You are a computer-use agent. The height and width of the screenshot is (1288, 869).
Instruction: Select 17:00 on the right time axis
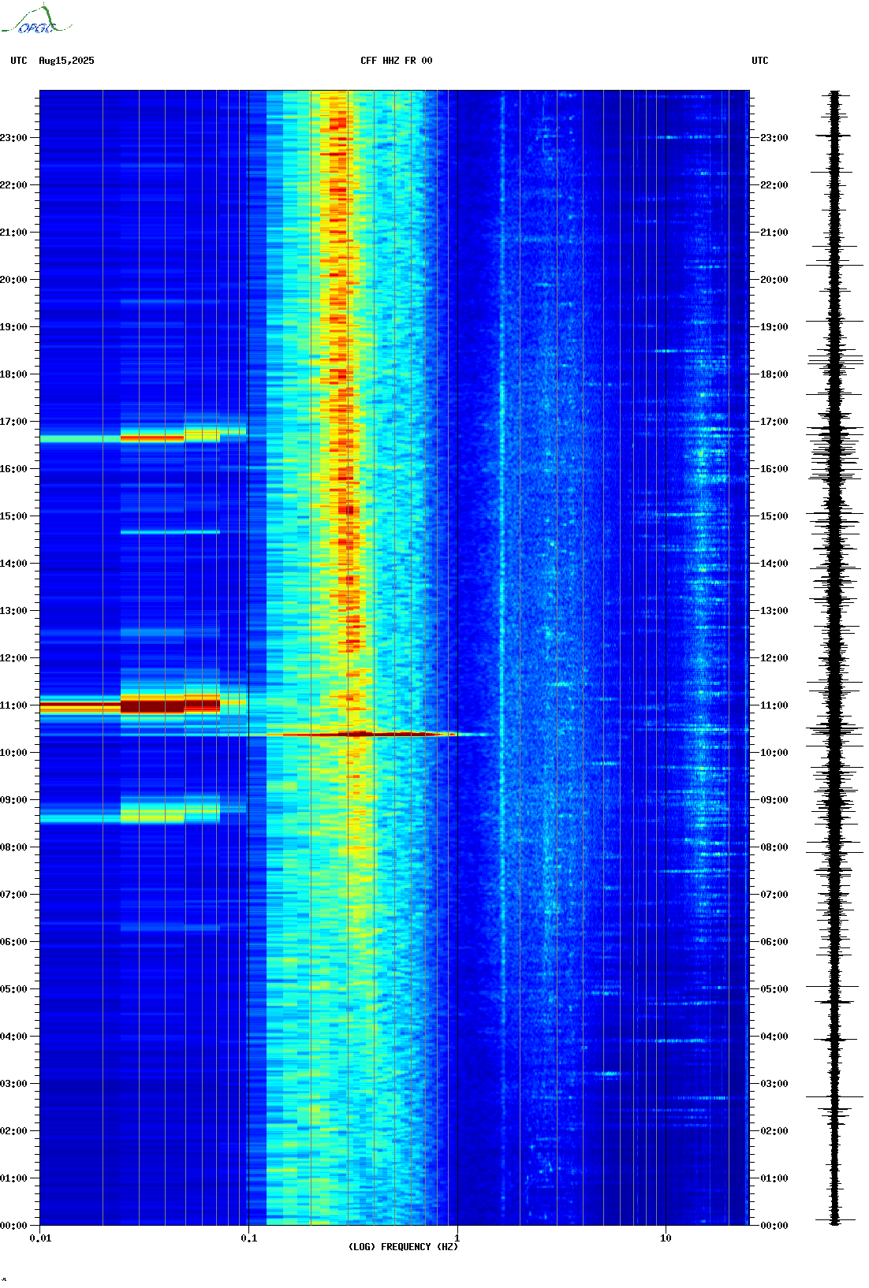pyautogui.click(x=774, y=422)
